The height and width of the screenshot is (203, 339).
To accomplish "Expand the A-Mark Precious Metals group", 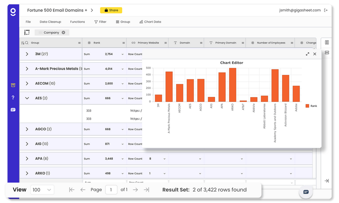I will pyautogui.click(x=27, y=69).
